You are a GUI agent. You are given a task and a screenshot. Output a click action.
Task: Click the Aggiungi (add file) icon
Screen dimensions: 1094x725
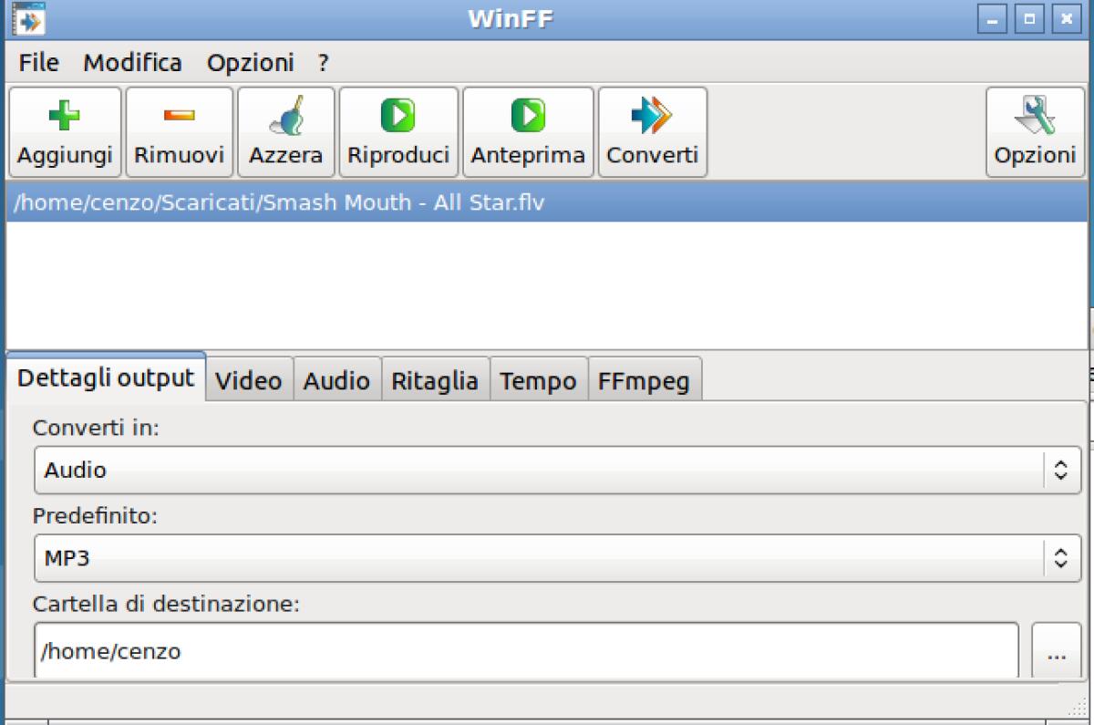pyautogui.click(x=64, y=130)
